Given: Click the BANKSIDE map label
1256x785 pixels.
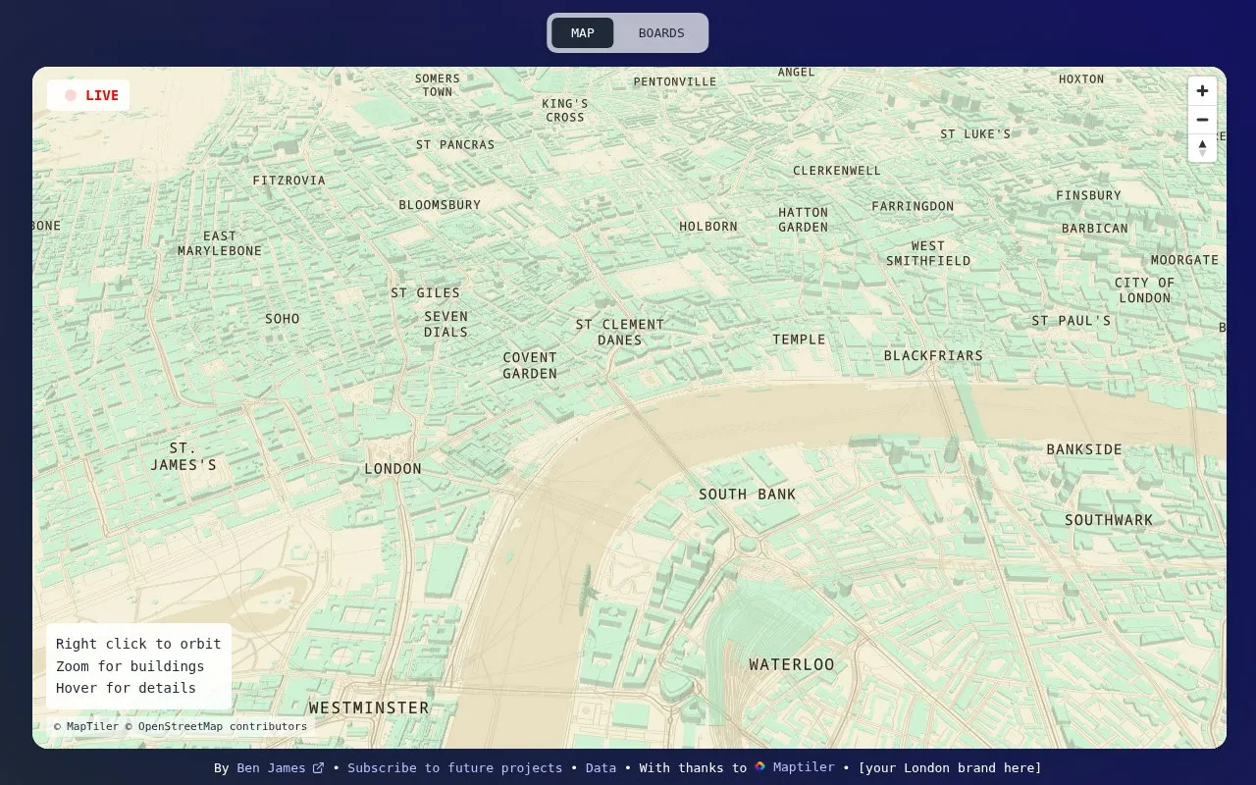Looking at the screenshot, I should point(1084,449).
